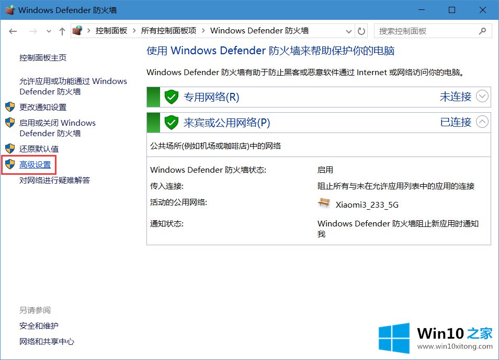This screenshot has height=360, width=499.
Task: Open 网络和共享中心 link
Action: click(x=47, y=342)
